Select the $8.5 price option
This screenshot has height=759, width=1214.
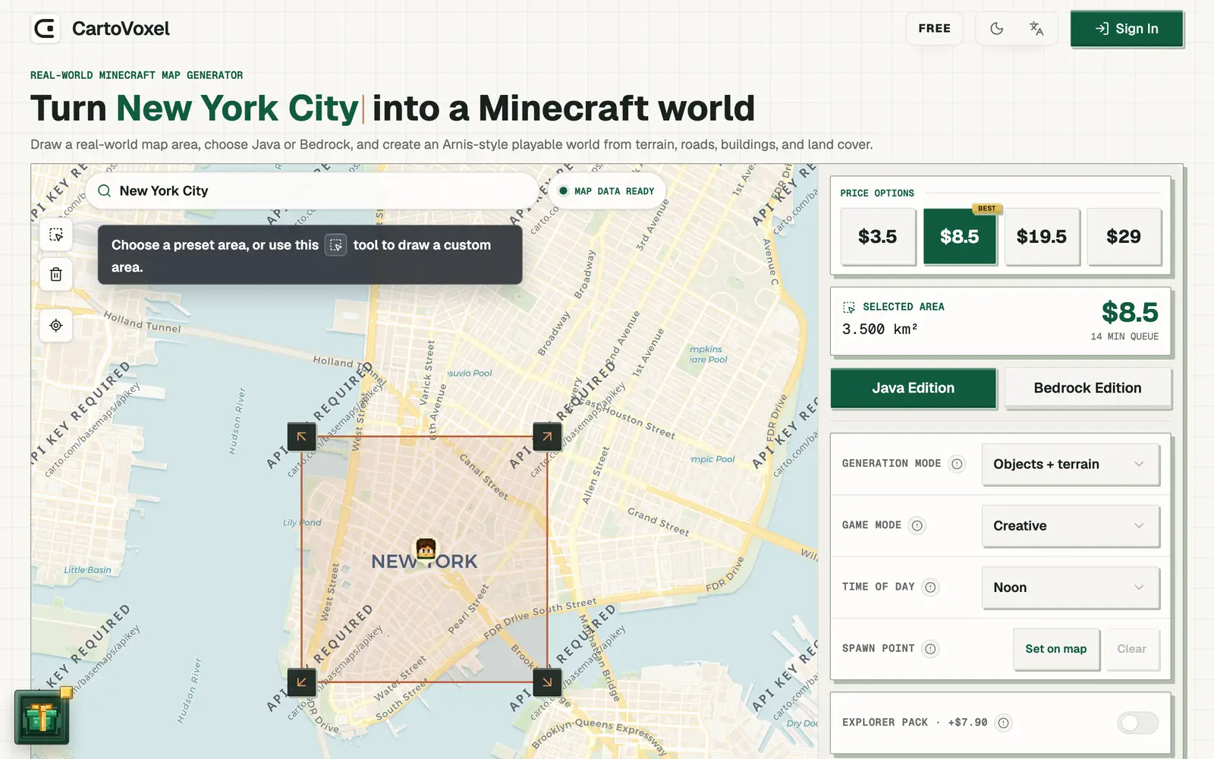[x=960, y=237]
